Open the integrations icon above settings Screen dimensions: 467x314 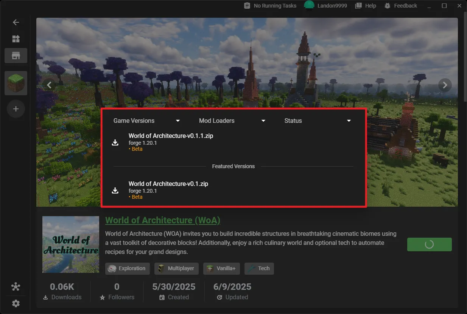tap(16, 287)
